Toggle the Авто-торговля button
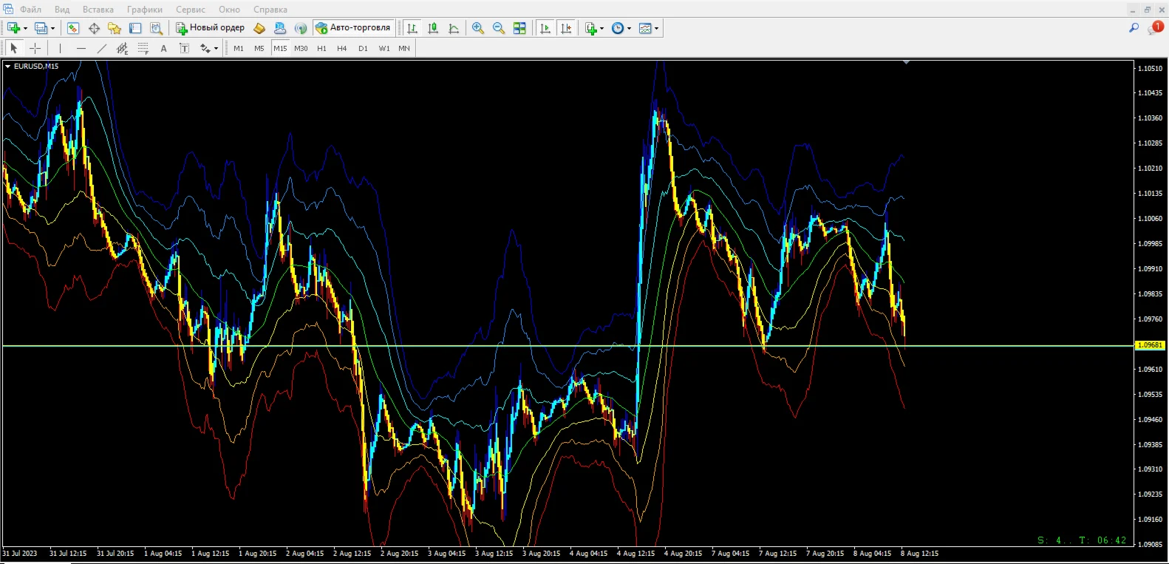The width and height of the screenshot is (1169, 564). (x=353, y=28)
